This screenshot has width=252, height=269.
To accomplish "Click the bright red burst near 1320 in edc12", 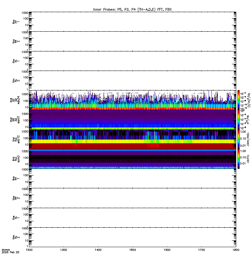I will pos(75,145).
